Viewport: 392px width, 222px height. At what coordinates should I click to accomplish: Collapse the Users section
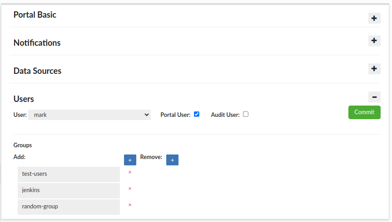(374, 97)
